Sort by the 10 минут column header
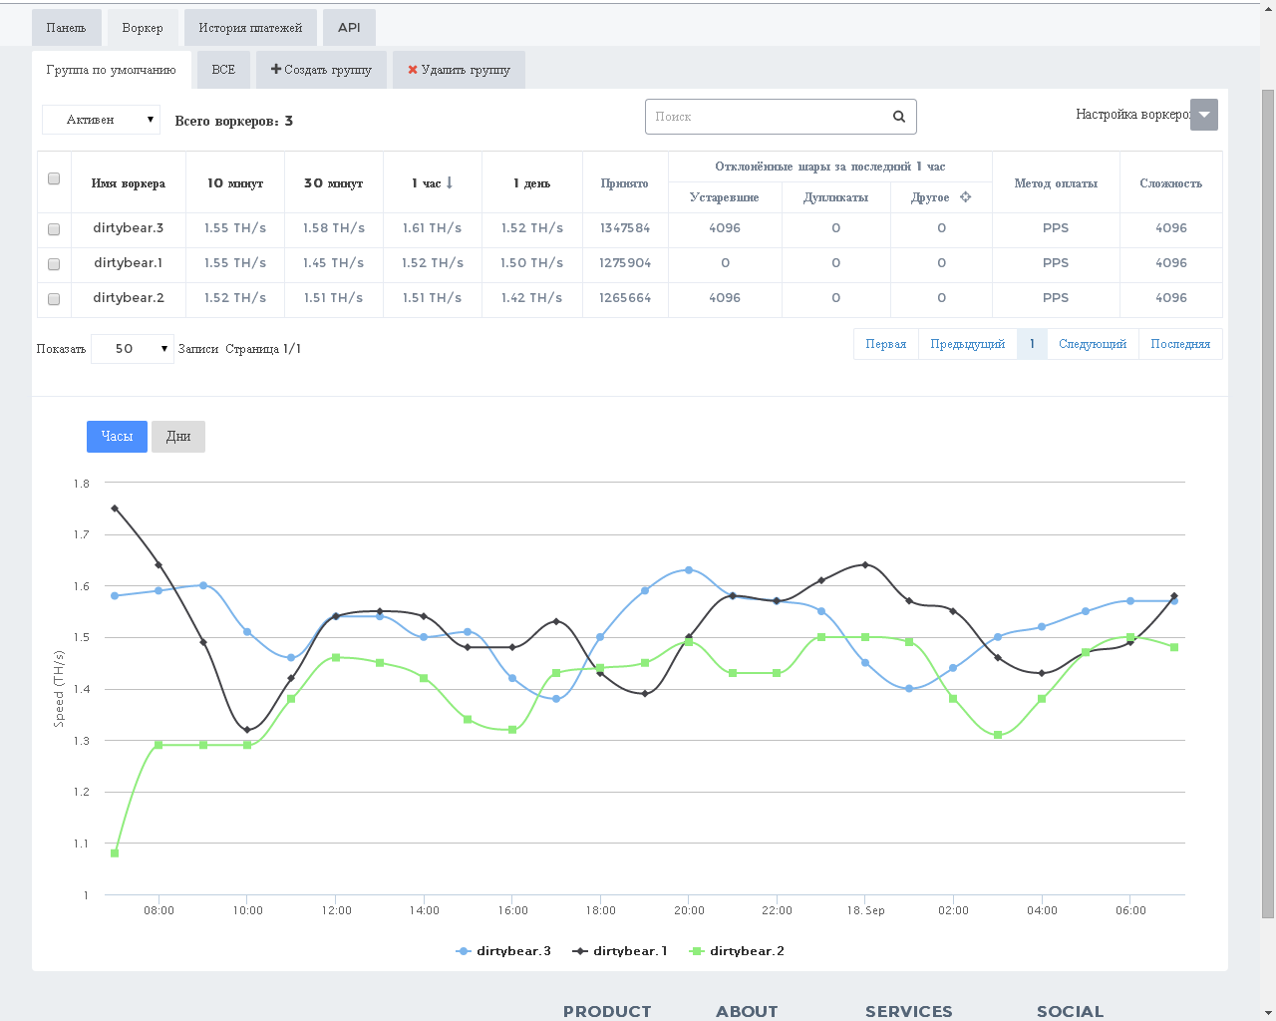Image resolution: width=1276 pixels, height=1021 pixels. [235, 183]
